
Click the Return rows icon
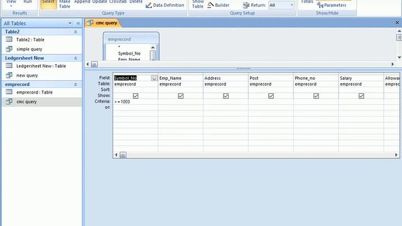[246, 5]
